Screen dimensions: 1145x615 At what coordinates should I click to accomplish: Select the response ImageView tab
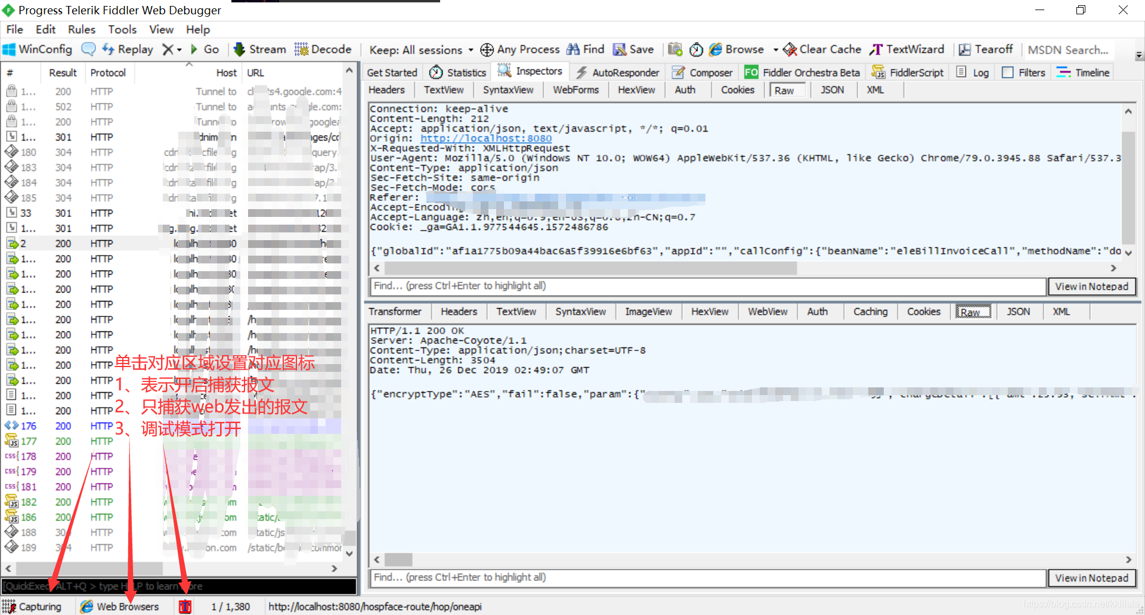coord(648,311)
